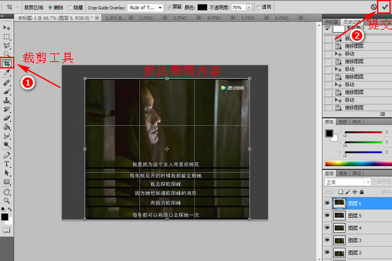This screenshot has height=261, width=392.
Task: Close the 2.PNG document tab
Action: pyautogui.click(x=165, y=18)
